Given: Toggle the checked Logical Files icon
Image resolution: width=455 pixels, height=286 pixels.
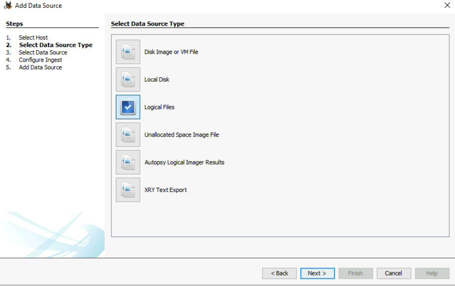Looking at the screenshot, I should coord(128,107).
